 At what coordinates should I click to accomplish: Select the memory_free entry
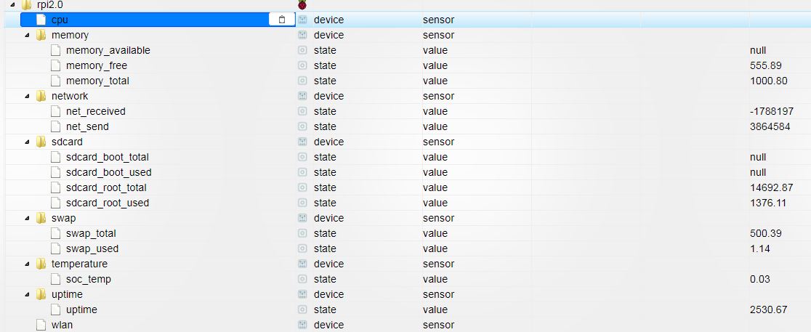coord(97,65)
